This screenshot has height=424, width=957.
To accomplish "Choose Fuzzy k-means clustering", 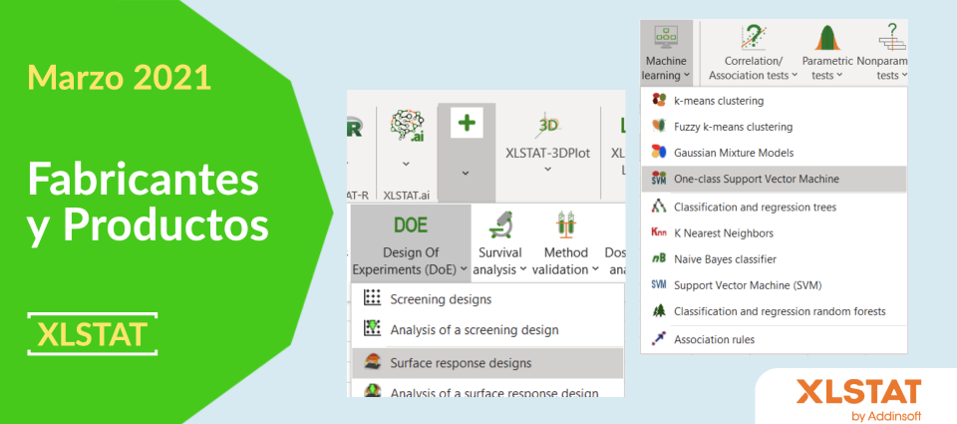I will pos(774,127).
